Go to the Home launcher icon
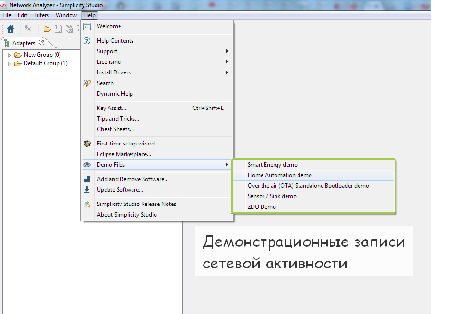The width and height of the screenshot is (467, 314). coord(11,29)
